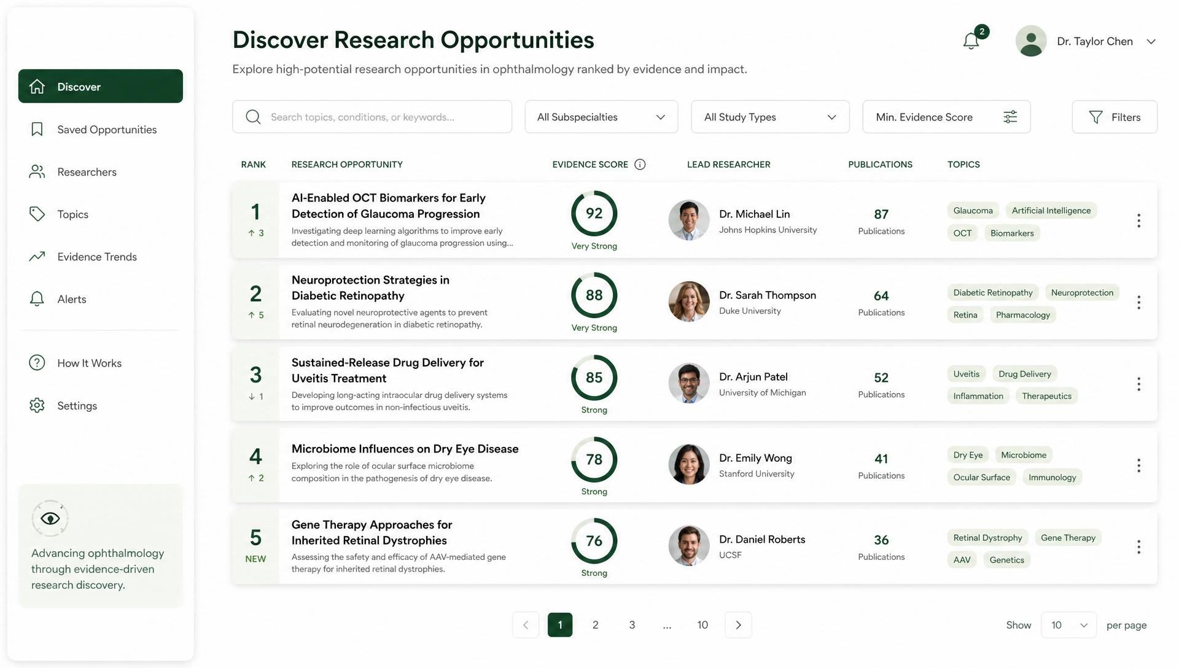Click the Topics tag icon

tap(37, 214)
